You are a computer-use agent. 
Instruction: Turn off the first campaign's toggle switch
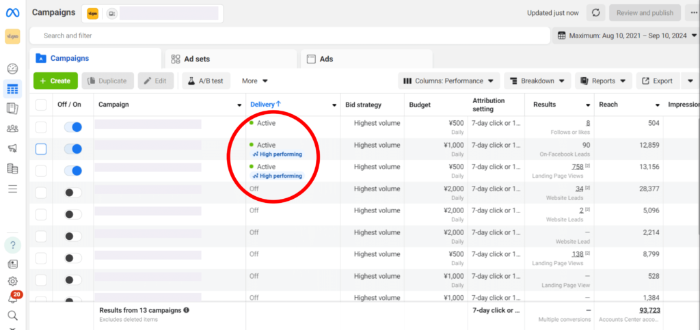(x=72, y=127)
